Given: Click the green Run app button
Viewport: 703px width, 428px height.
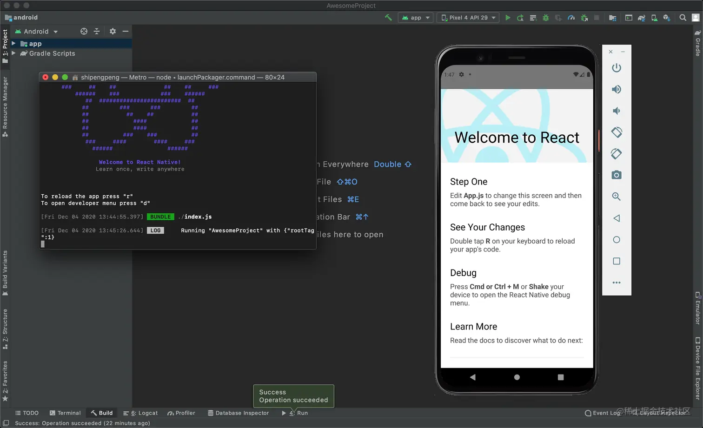Looking at the screenshot, I should click(508, 18).
